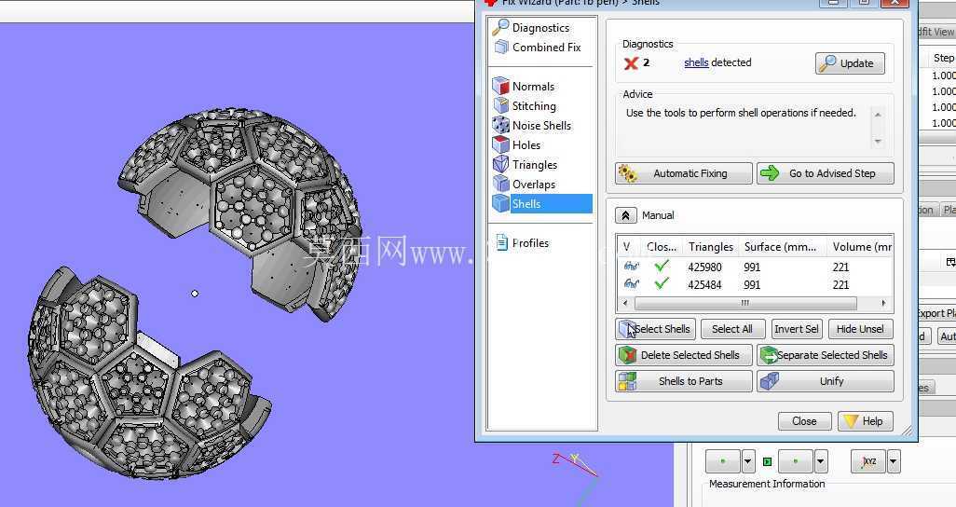Click Select All shells
This screenshot has width=956, height=507.
pos(731,329)
